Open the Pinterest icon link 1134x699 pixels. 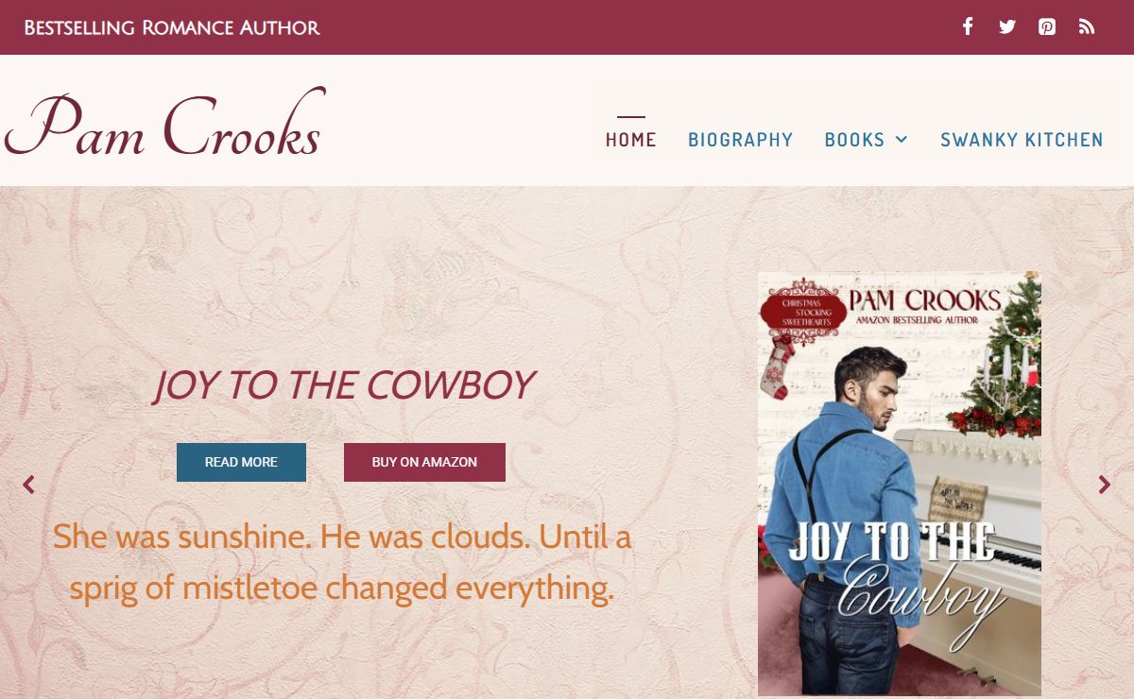coord(1047,26)
